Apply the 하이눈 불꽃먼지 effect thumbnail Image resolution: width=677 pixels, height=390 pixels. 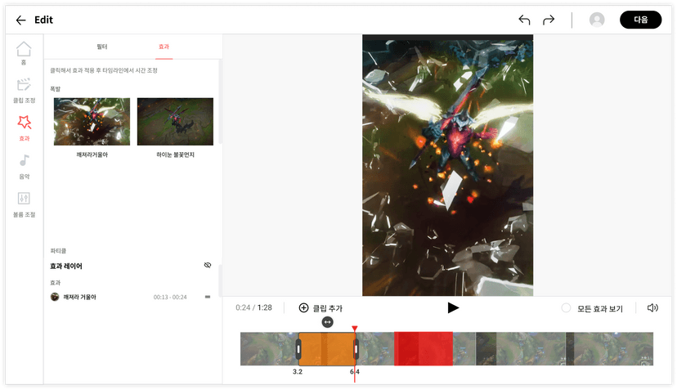pyautogui.click(x=175, y=121)
